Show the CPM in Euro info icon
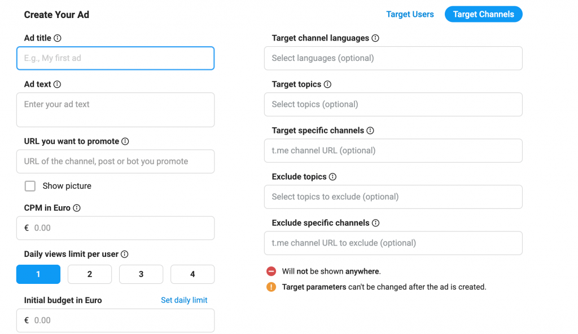This screenshot has height=334, width=578. pos(77,208)
